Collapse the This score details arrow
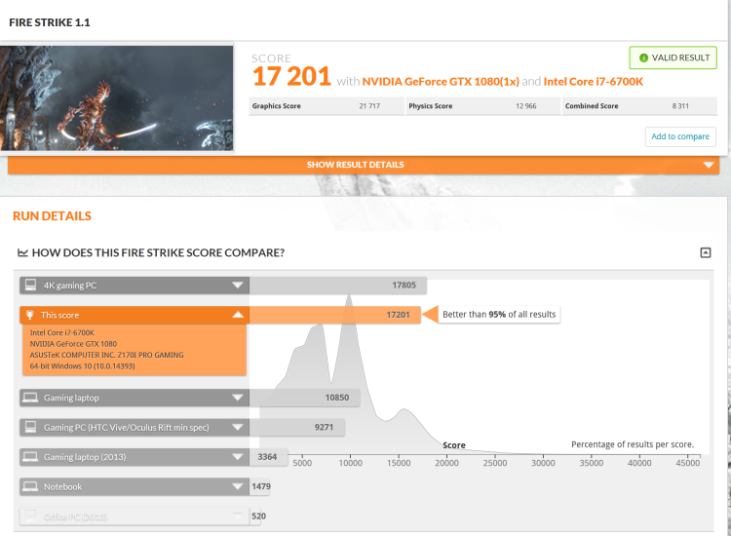The height and width of the screenshot is (536, 731). pyautogui.click(x=238, y=315)
